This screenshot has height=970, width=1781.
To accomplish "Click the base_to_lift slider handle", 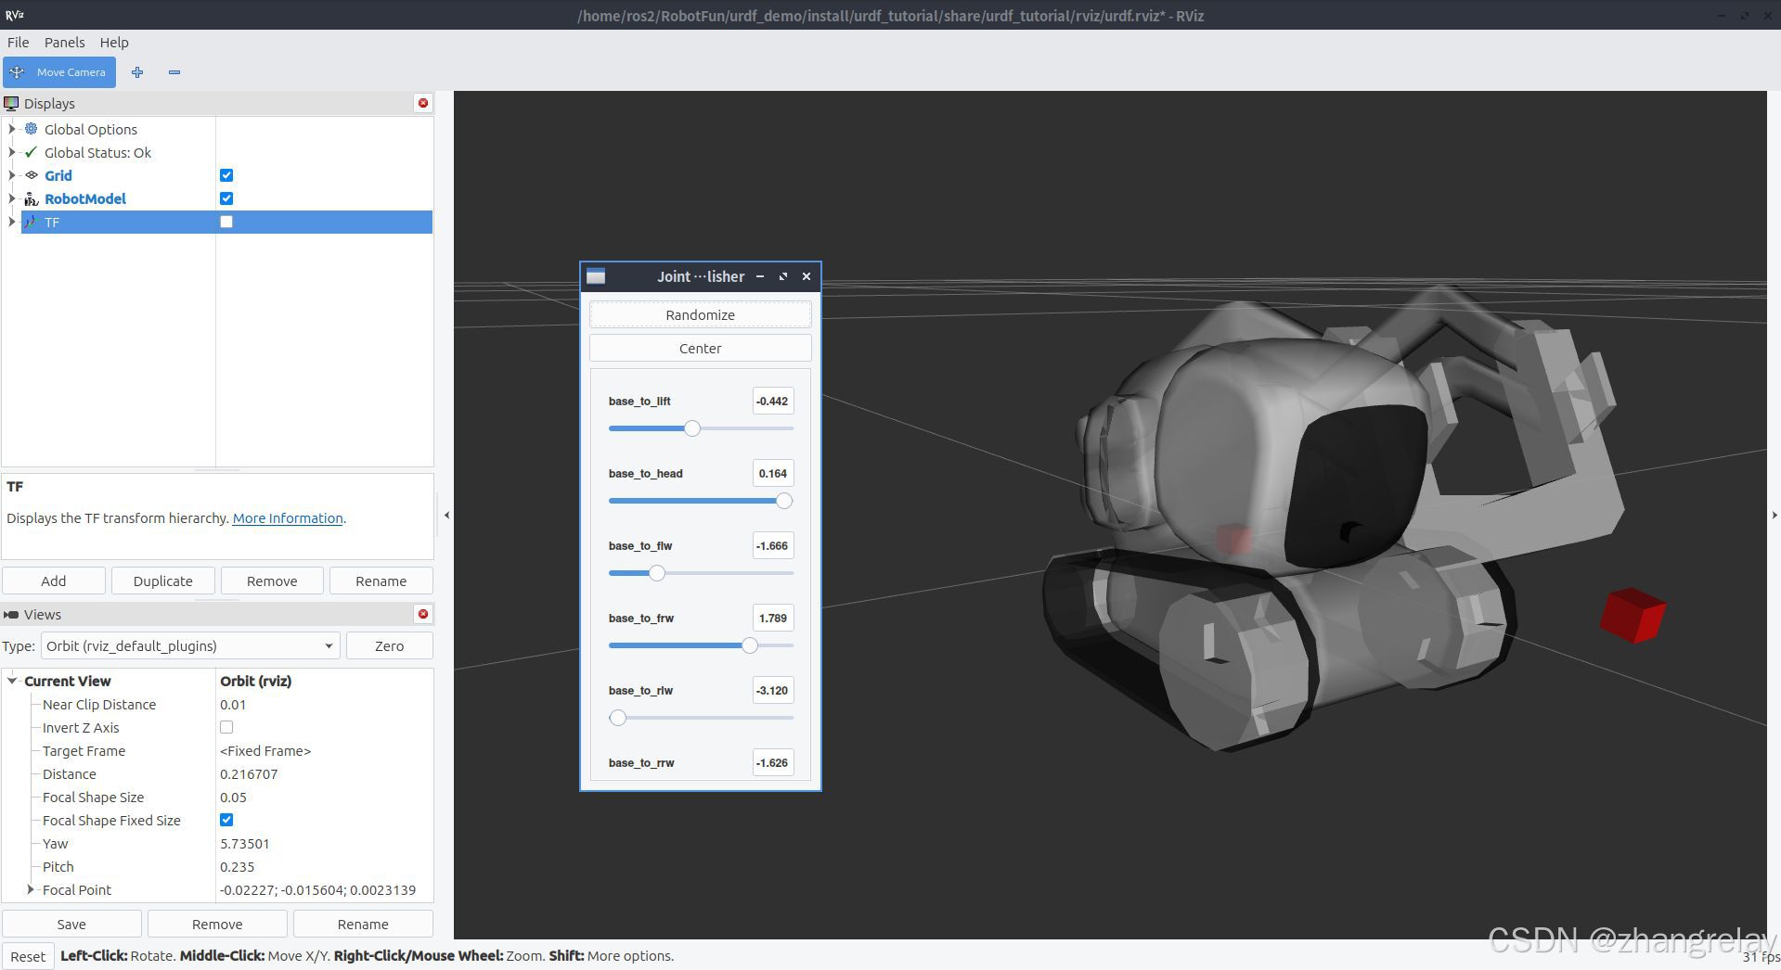I will tap(692, 428).
